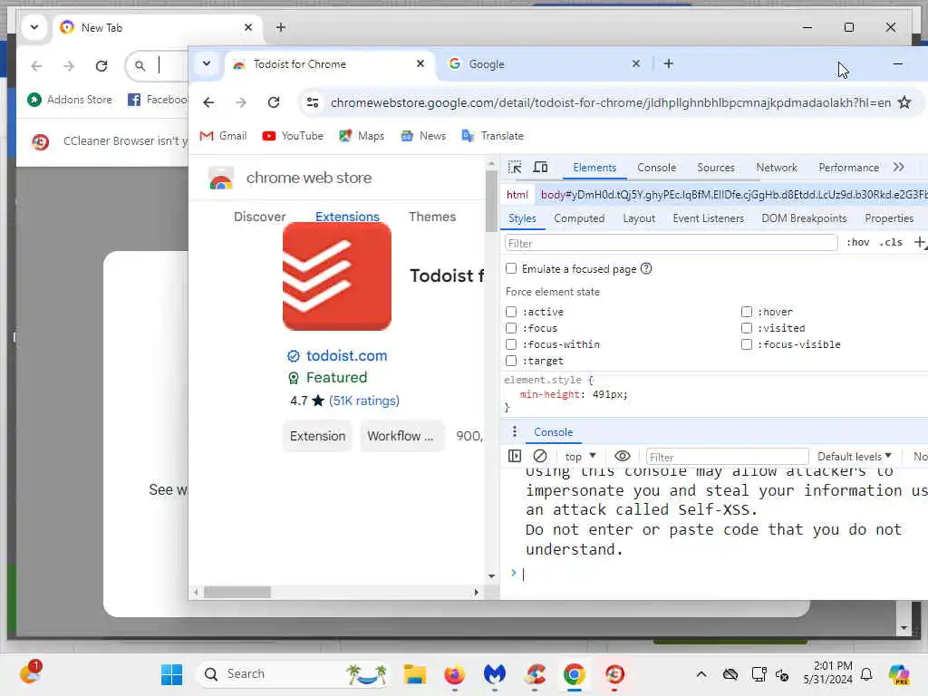Reload the Todoist web store page
Viewport: 928px width, 696px height.
click(274, 102)
